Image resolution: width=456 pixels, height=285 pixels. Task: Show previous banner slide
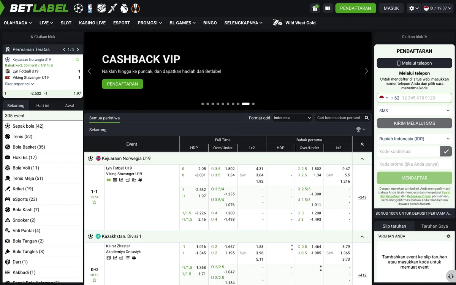point(90,71)
